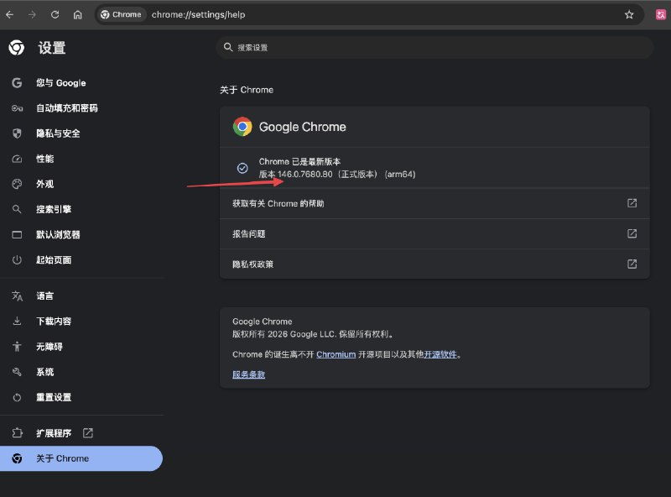Select the 外观 appearance icon
The width and height of the screenshot is (671, 497).
(17, 183)
